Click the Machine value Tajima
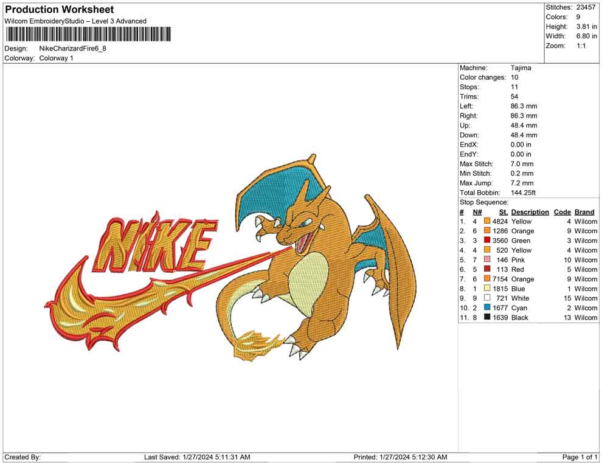The image size is (602, 463). 521,67
